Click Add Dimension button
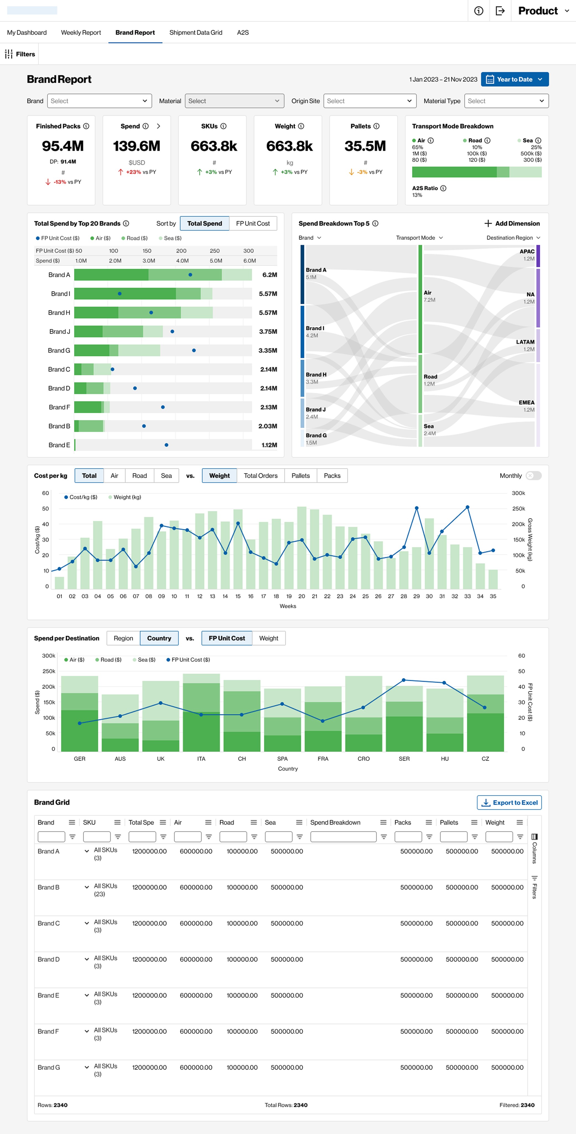Screen dimensions: 576x1134 point(512,224)
